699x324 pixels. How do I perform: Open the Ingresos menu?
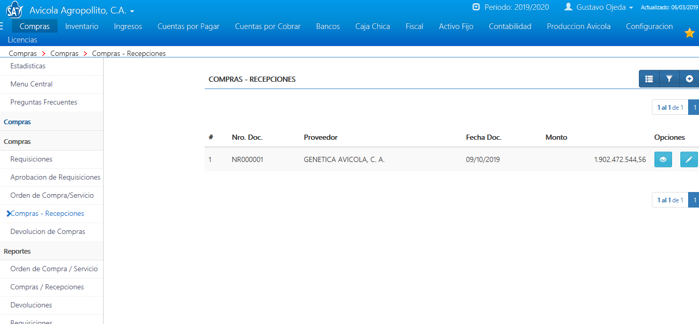pyautogui.click(x=128, y=26)
